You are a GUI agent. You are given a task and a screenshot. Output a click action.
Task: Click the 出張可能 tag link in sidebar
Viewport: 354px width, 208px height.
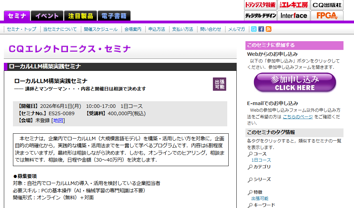pos(260,198)
